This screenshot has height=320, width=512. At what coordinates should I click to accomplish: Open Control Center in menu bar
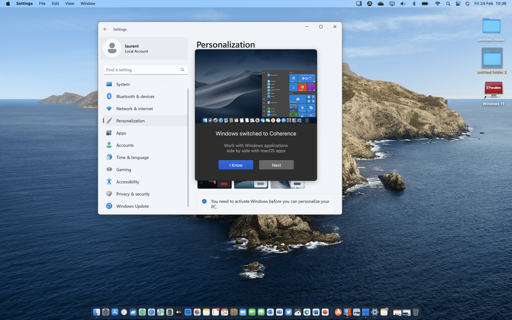click(x=458, y=3)
